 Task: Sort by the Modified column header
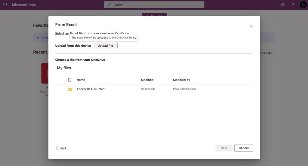[x=147, y=80]
